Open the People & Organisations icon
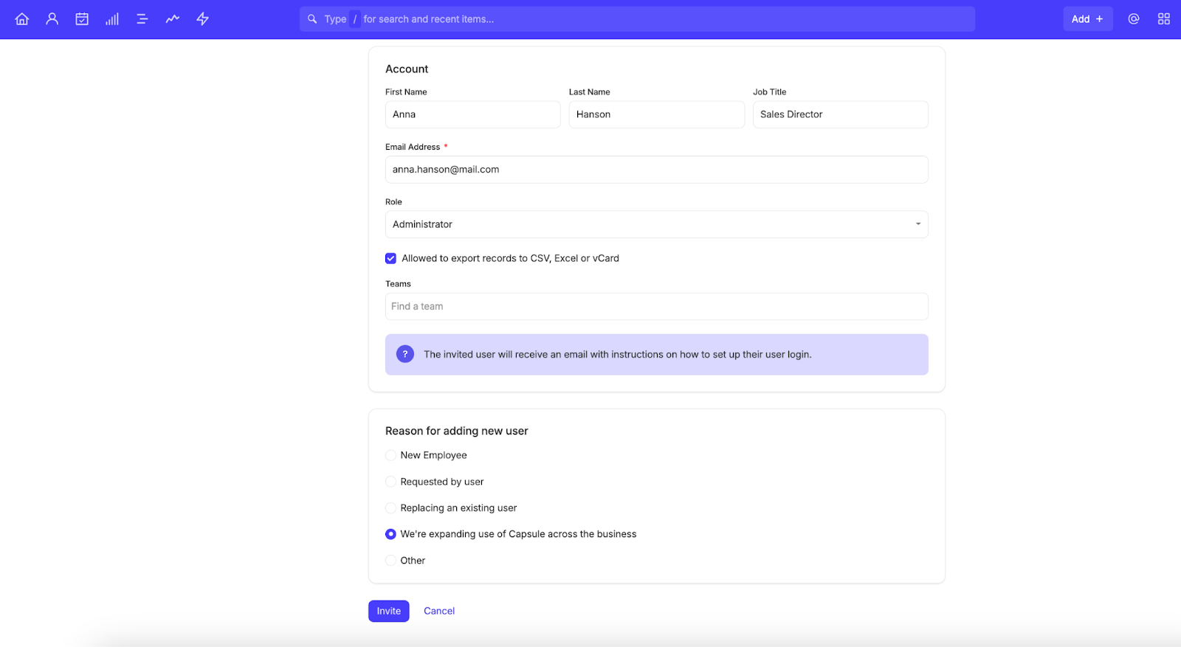The height and width of the screenshot is (647, 1181). [x=52, y=19]
